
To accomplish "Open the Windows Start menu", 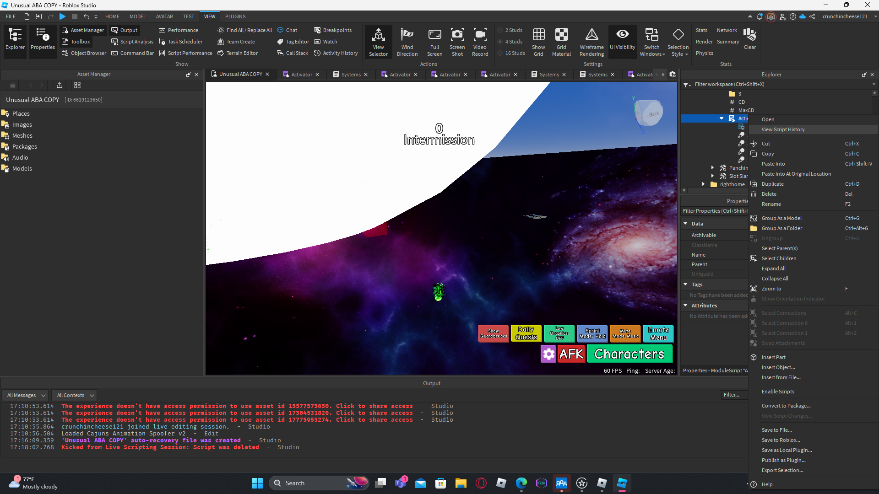I will coord(257,483).
